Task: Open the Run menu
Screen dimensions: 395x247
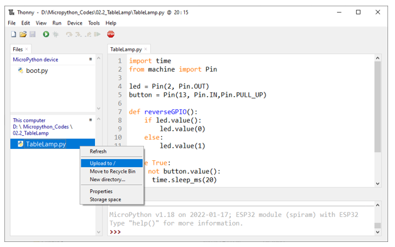Action: tap(57, 23)
